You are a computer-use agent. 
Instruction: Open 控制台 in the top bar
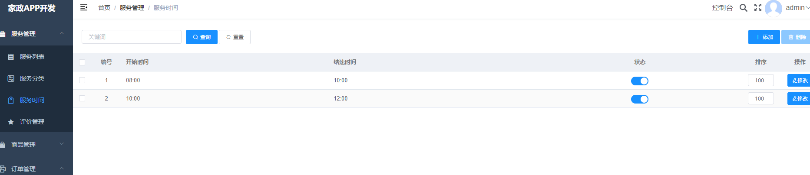[x=722, y=8]
